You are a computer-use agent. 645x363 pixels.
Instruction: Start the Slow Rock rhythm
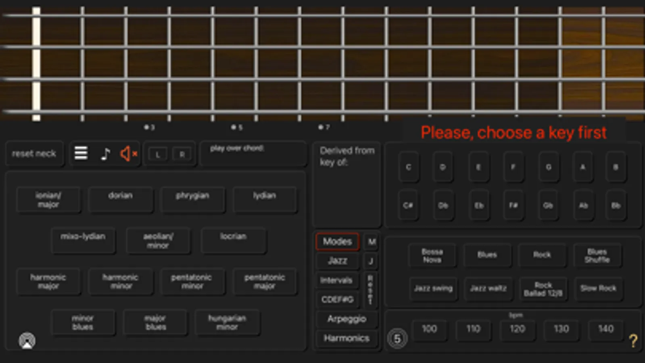(x=599, y=288)
